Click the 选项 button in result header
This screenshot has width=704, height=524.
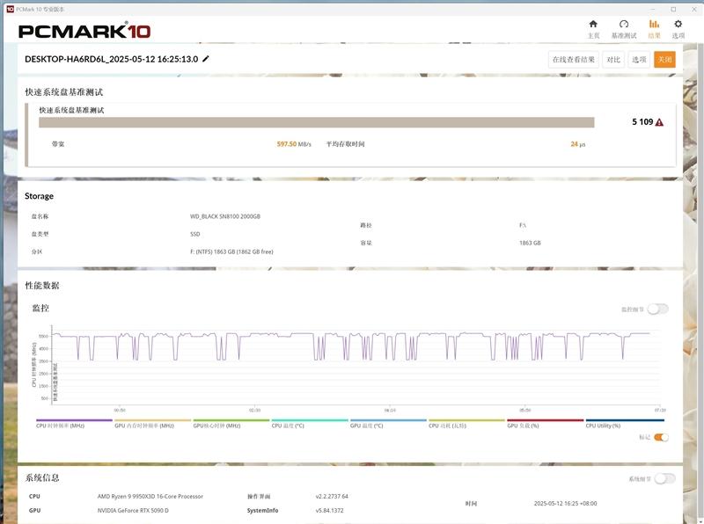(639, 60)
